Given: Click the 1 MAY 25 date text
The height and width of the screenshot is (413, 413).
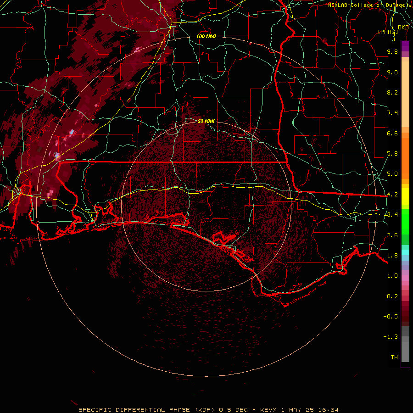Looking at the screenshot, I should (x=298, y=410).
